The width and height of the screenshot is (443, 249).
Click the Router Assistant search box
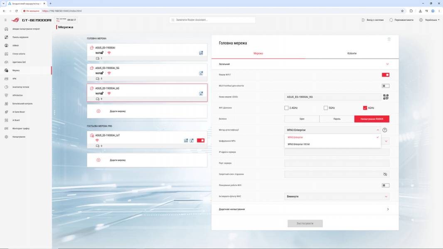pyautogui.click(x=212, y=20)
